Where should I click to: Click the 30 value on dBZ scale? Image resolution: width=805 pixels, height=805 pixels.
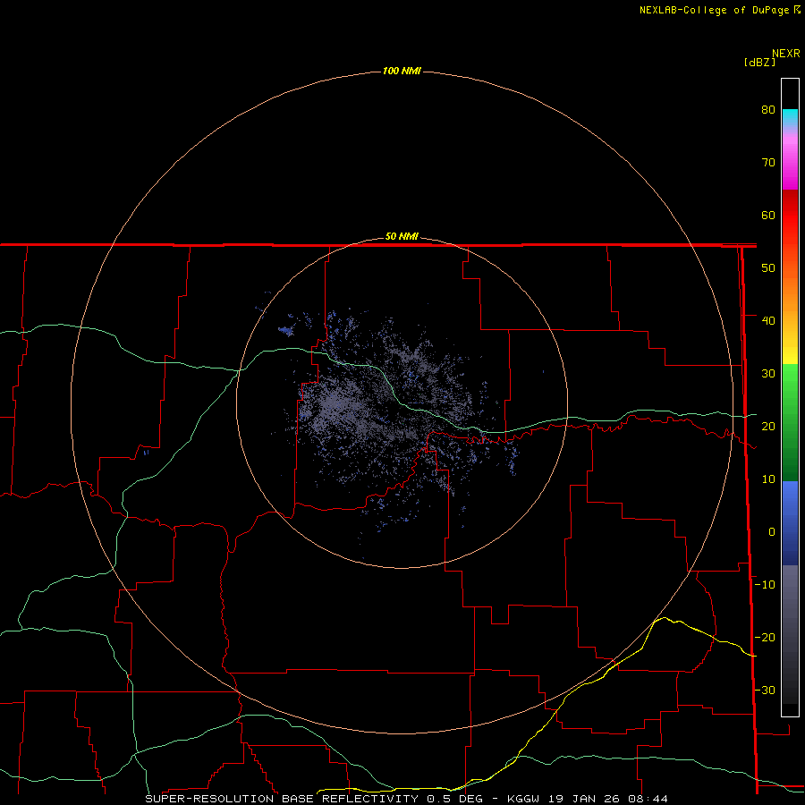pyautogui.click(x=768, y=374)
